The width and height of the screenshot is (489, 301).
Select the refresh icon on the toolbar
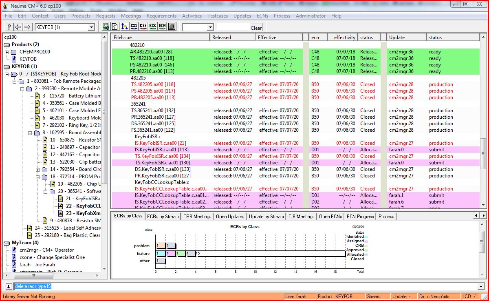(114, 27)
